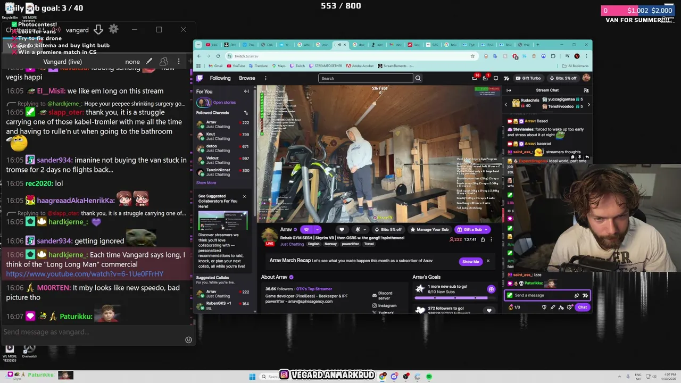The height and width of the screenshot is (383, 681).
Task: Click Bits 5% off in top bar
Action: tap(563, 78)
